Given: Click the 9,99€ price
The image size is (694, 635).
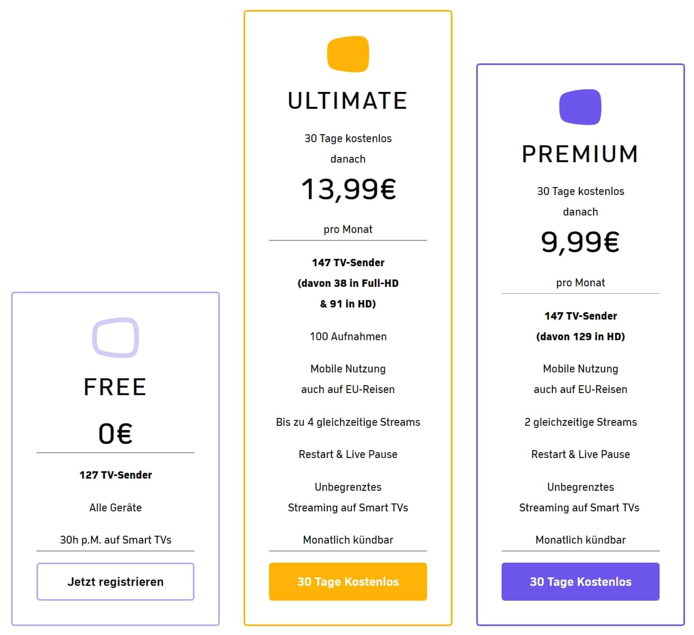Looking at the screenshot, I should pos(580,242).
